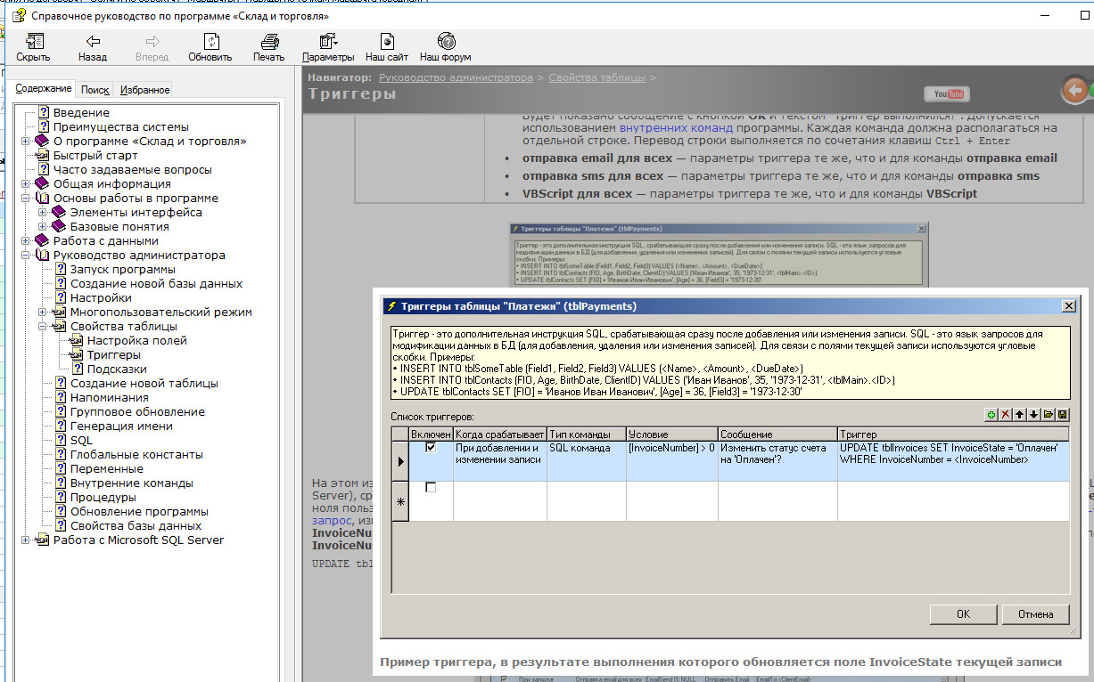This screenshot has width=1094, height=682.
Task: Go back with the Назад arrow
Action: coord(92,47)
